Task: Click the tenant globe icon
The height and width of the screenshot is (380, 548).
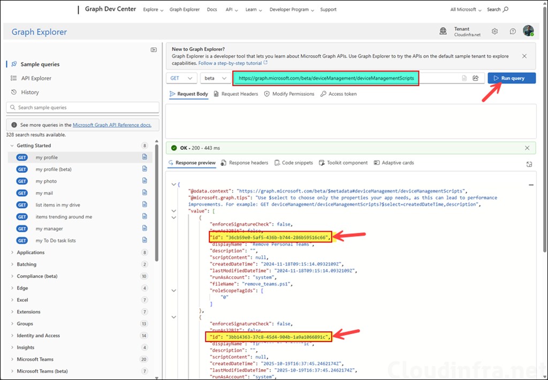Action: pyautogui.click(x=443, y=31)
